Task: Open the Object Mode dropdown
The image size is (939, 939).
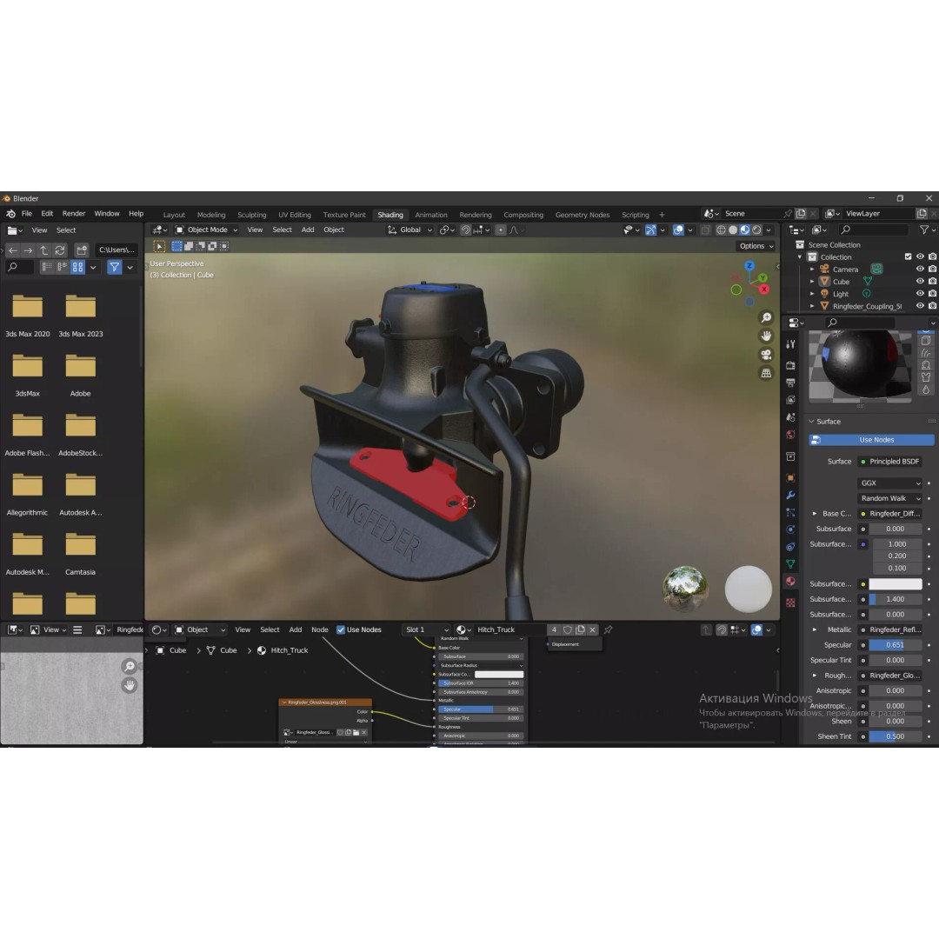Action: point(207,230)
